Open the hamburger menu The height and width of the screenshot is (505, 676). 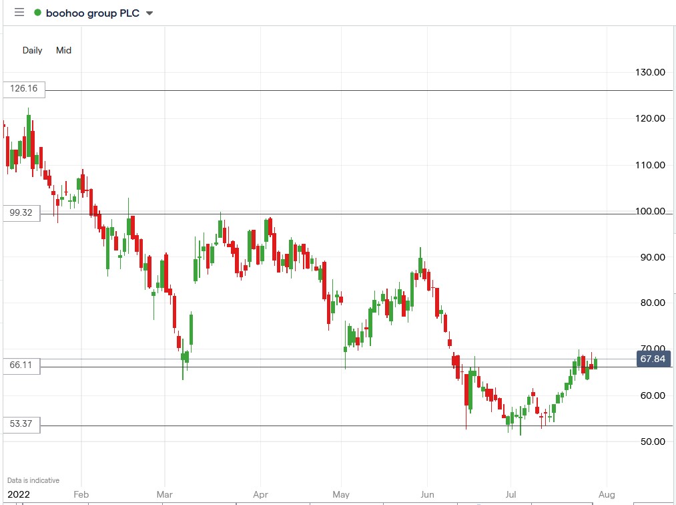click(x=19, y=12)
